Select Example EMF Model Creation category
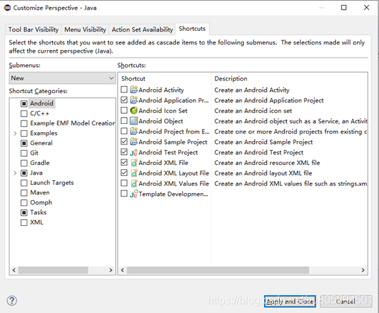379x313 pixels. pos(73,123)
